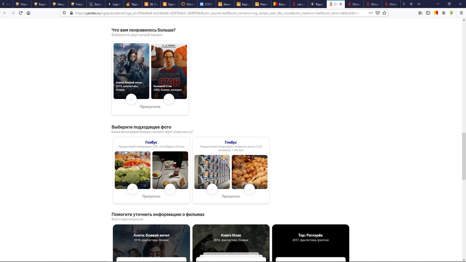The width and height of the screenshot is (466, 262).
Task: Choose Алита: Боевой ангел checkmark
Action: pos(131,99)
